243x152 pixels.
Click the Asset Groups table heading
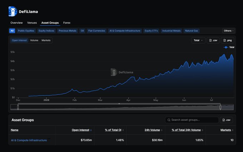[x=23, y=120]
